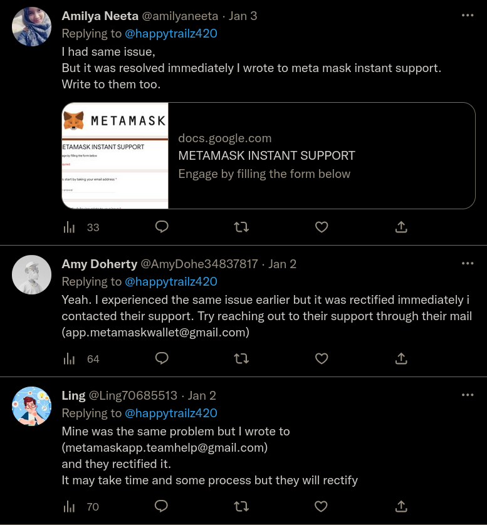Open @happytrailz420 mention in Amy Doherty's reply
Image resolution: width=487 pixels, height=525 pixels.
[171, 281]
